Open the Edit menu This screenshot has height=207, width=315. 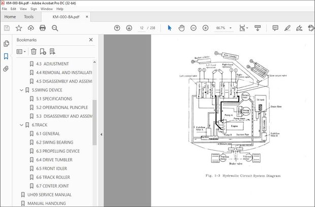tap(13, 9)
